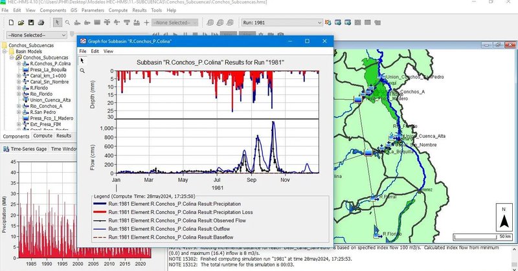Collapse the Conchos_Subcuencas basin model node
Image resolution: width=518 pixels, height=271 pixels.
coord(12,58)
